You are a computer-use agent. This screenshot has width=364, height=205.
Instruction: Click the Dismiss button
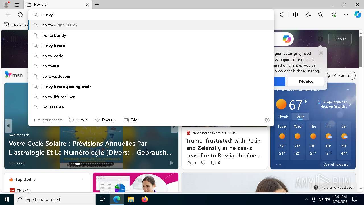pyautogui.click(x=306, y=82)
